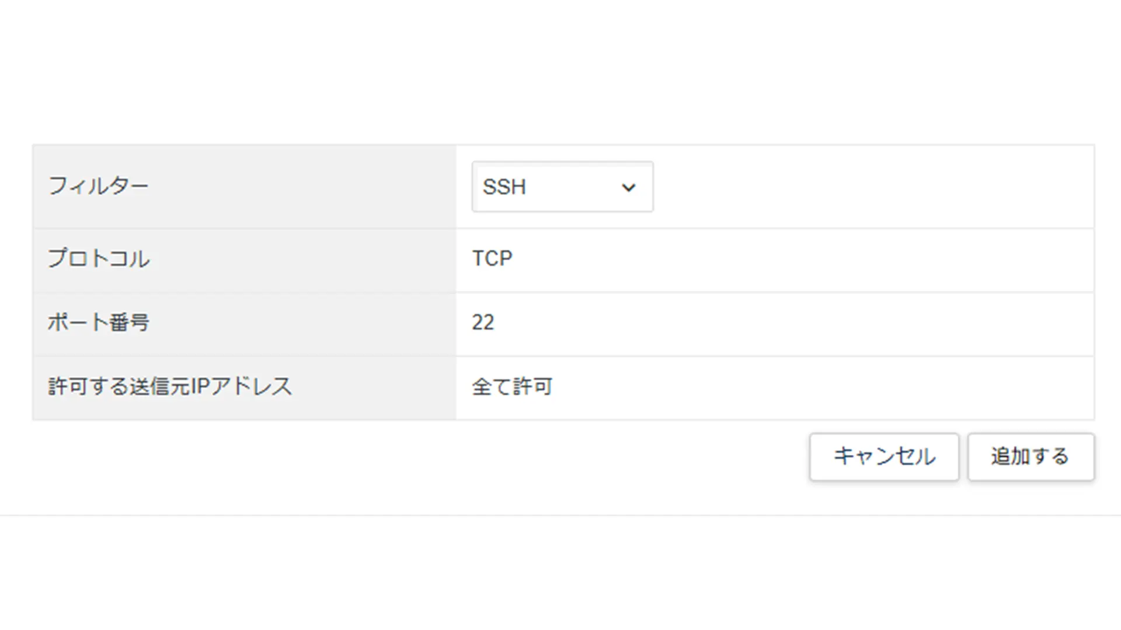Click the port number value 22

(x=483, y=323)
